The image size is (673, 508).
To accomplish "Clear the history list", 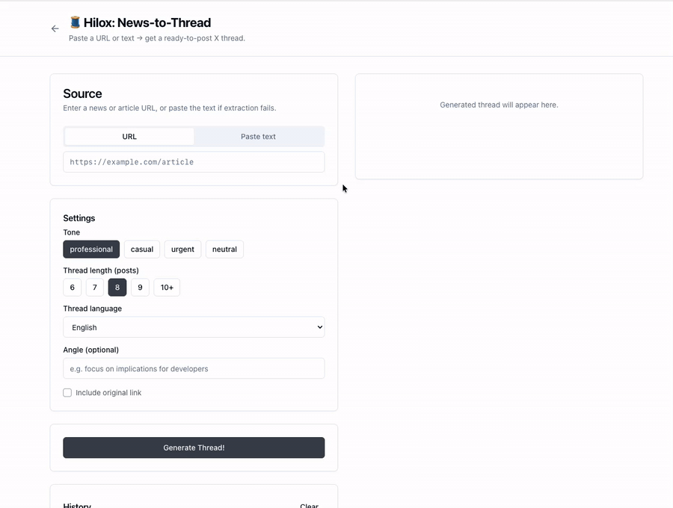I will click(x=309, y=505).
